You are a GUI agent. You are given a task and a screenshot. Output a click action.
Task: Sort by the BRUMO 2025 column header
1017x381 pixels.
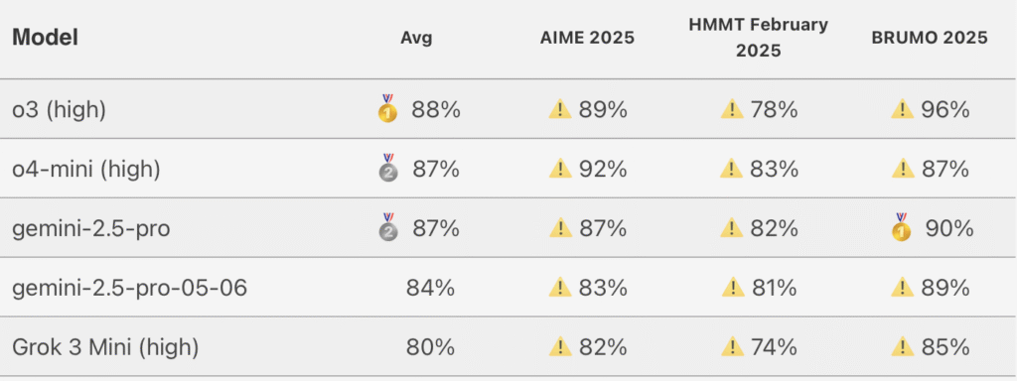tap(930, 39)
